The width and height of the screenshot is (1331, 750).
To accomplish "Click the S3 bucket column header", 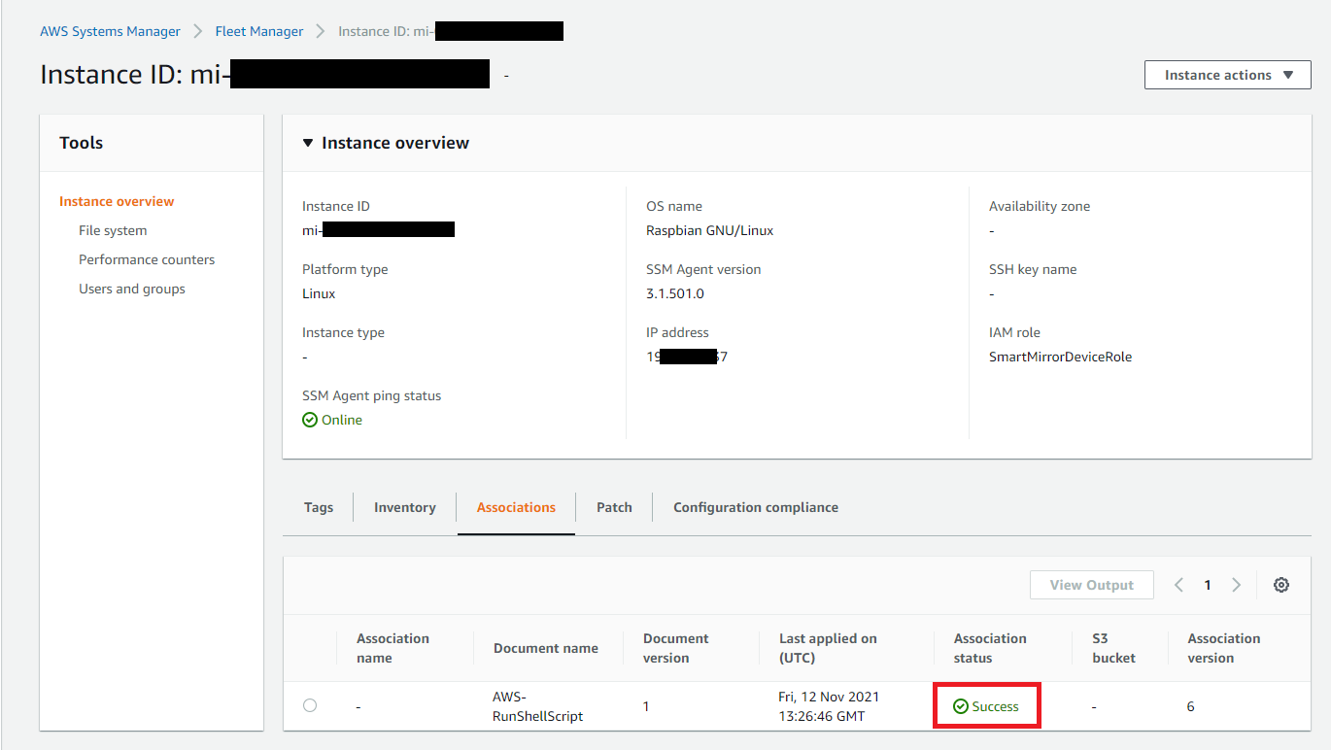I will (x=1113, y=648).
